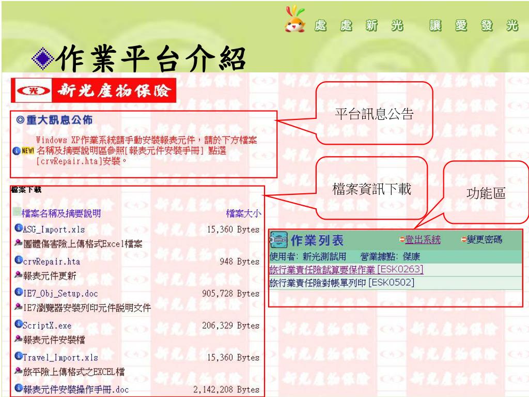Download the IE7_Obj_Setup.doc file
The image size is (529, 397).
(x=60, y=294)
